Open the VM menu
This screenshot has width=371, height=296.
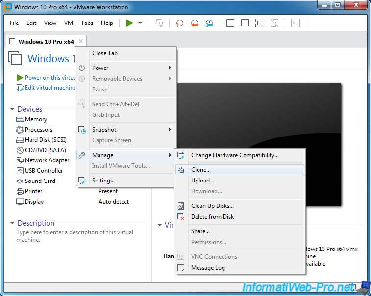[69, 23]
